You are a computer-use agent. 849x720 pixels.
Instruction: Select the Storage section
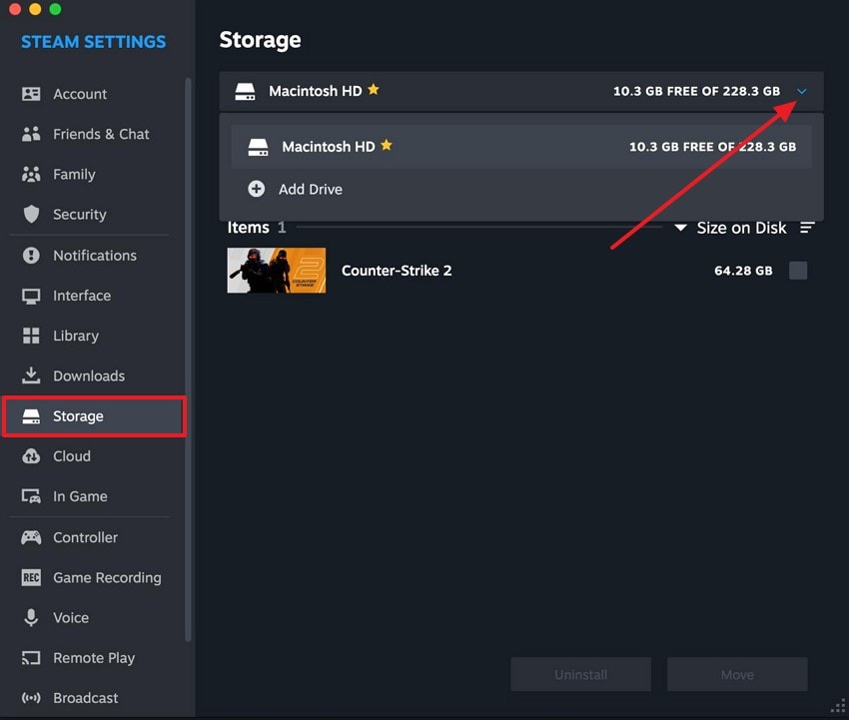coord(94,415)
